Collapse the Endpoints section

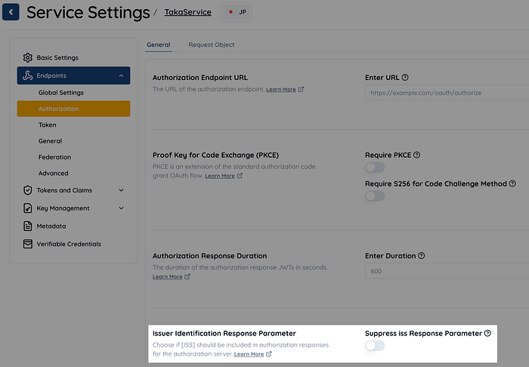click(121, 76)
